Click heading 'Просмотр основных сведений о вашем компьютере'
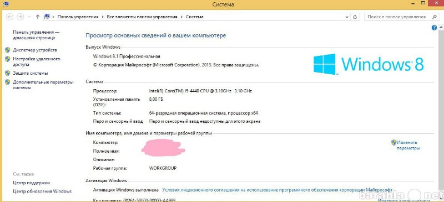 point(156,35)
